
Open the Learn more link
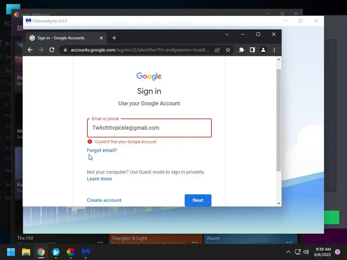click(99, 179)
